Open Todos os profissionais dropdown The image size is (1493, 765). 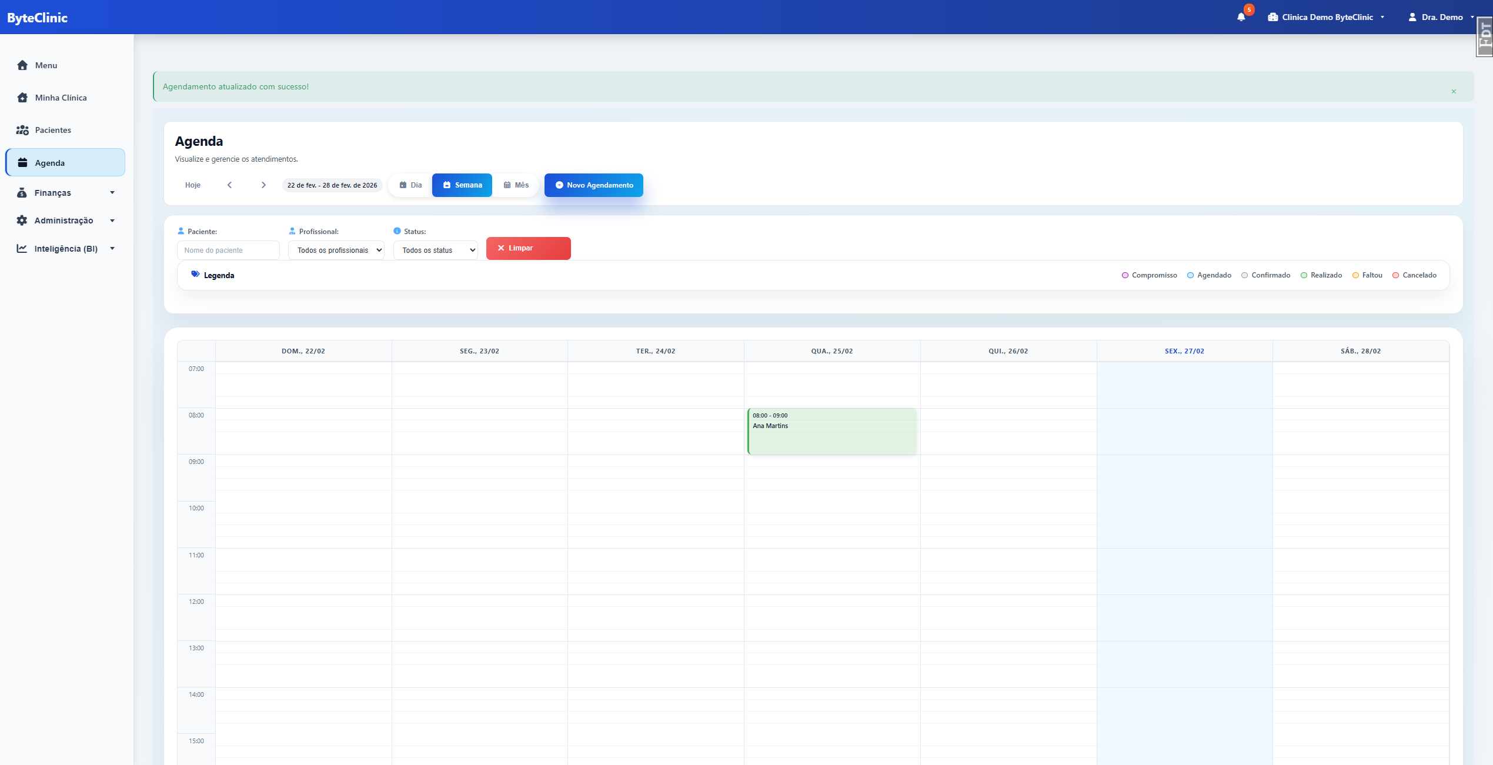336,250
